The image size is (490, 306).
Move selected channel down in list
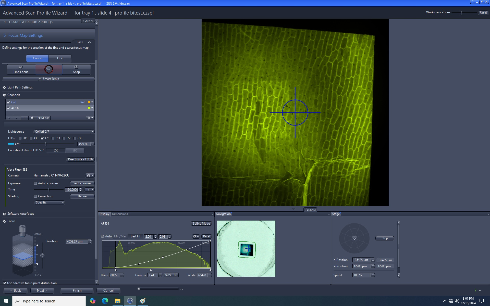(x=9, y=118)
